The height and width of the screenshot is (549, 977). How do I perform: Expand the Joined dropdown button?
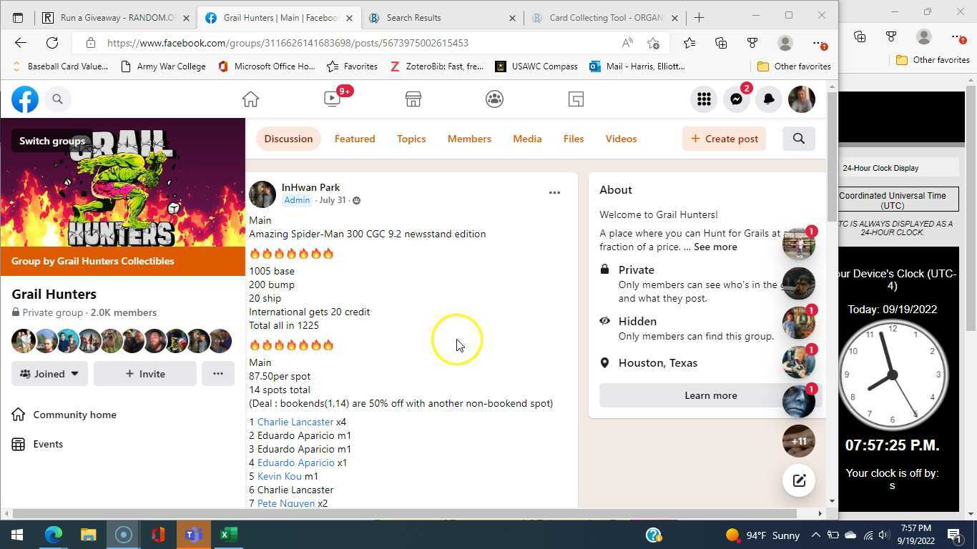pyautogui.click(x=49, y=373)
